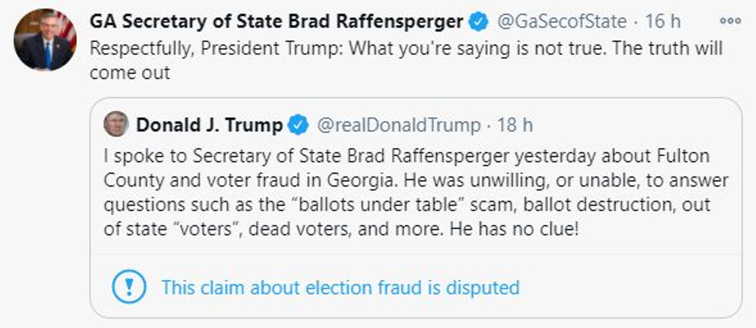
Task: Open the Donald J. Trump display name
Action: point(209,125)
